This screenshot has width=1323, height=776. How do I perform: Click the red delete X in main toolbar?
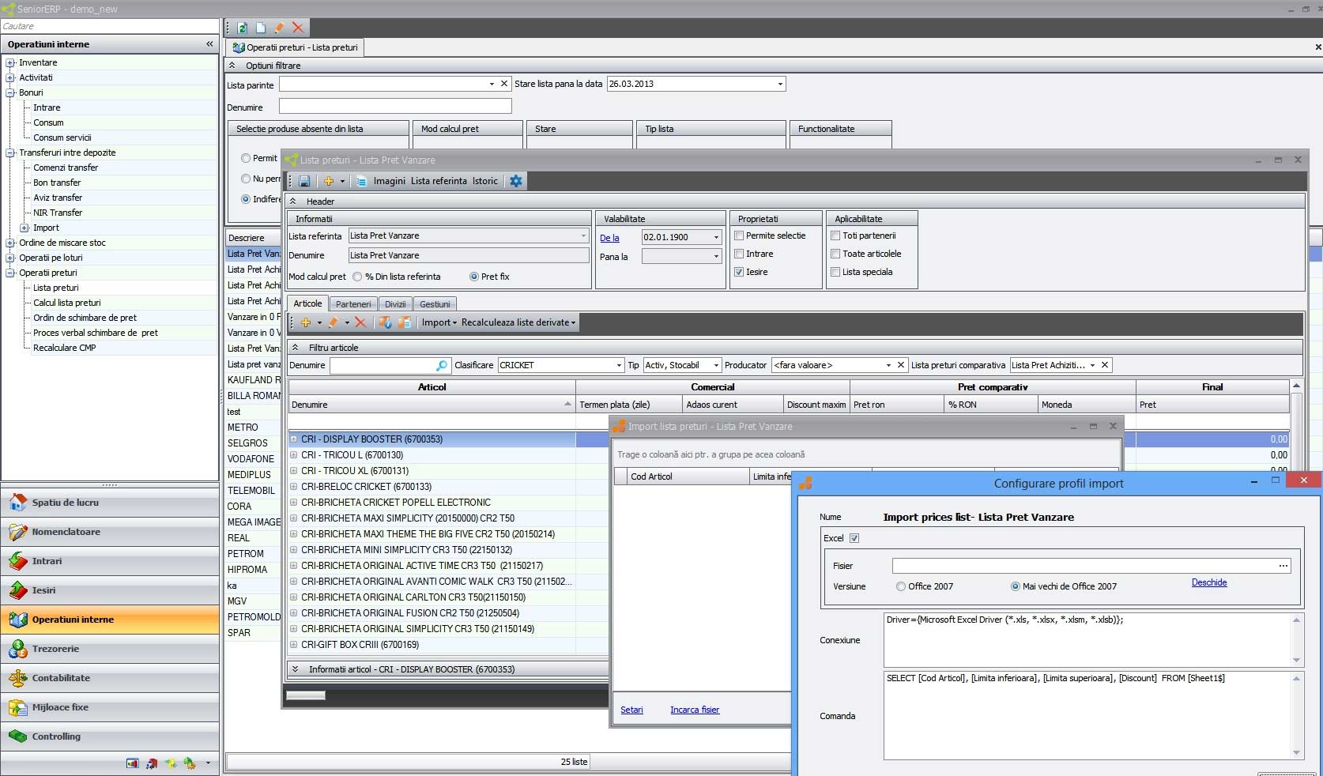(x=298, y=28)
